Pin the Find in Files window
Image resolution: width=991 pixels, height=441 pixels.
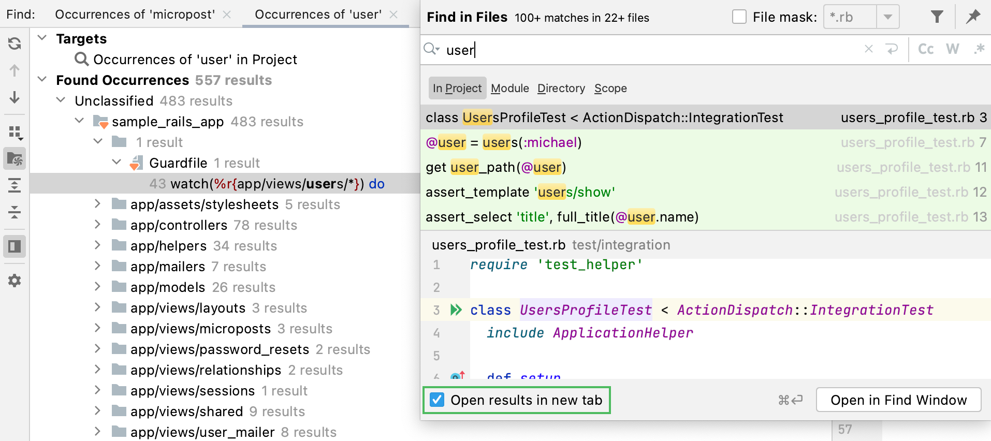[x=973, y=17]
